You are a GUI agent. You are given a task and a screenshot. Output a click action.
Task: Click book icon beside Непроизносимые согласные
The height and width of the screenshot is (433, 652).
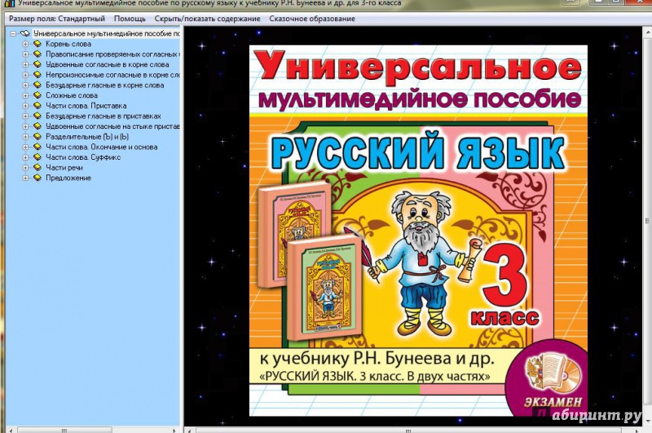(x=37, y=75)
